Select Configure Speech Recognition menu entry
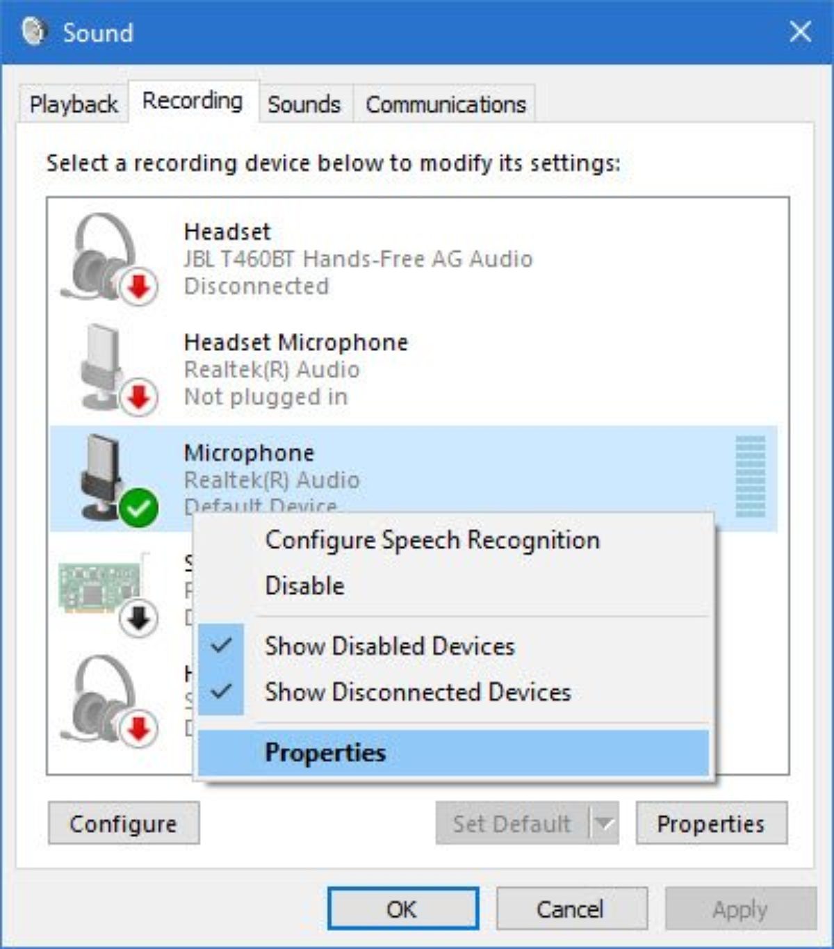The width and height of the screenshot is (834, 949). coord(432,540)
